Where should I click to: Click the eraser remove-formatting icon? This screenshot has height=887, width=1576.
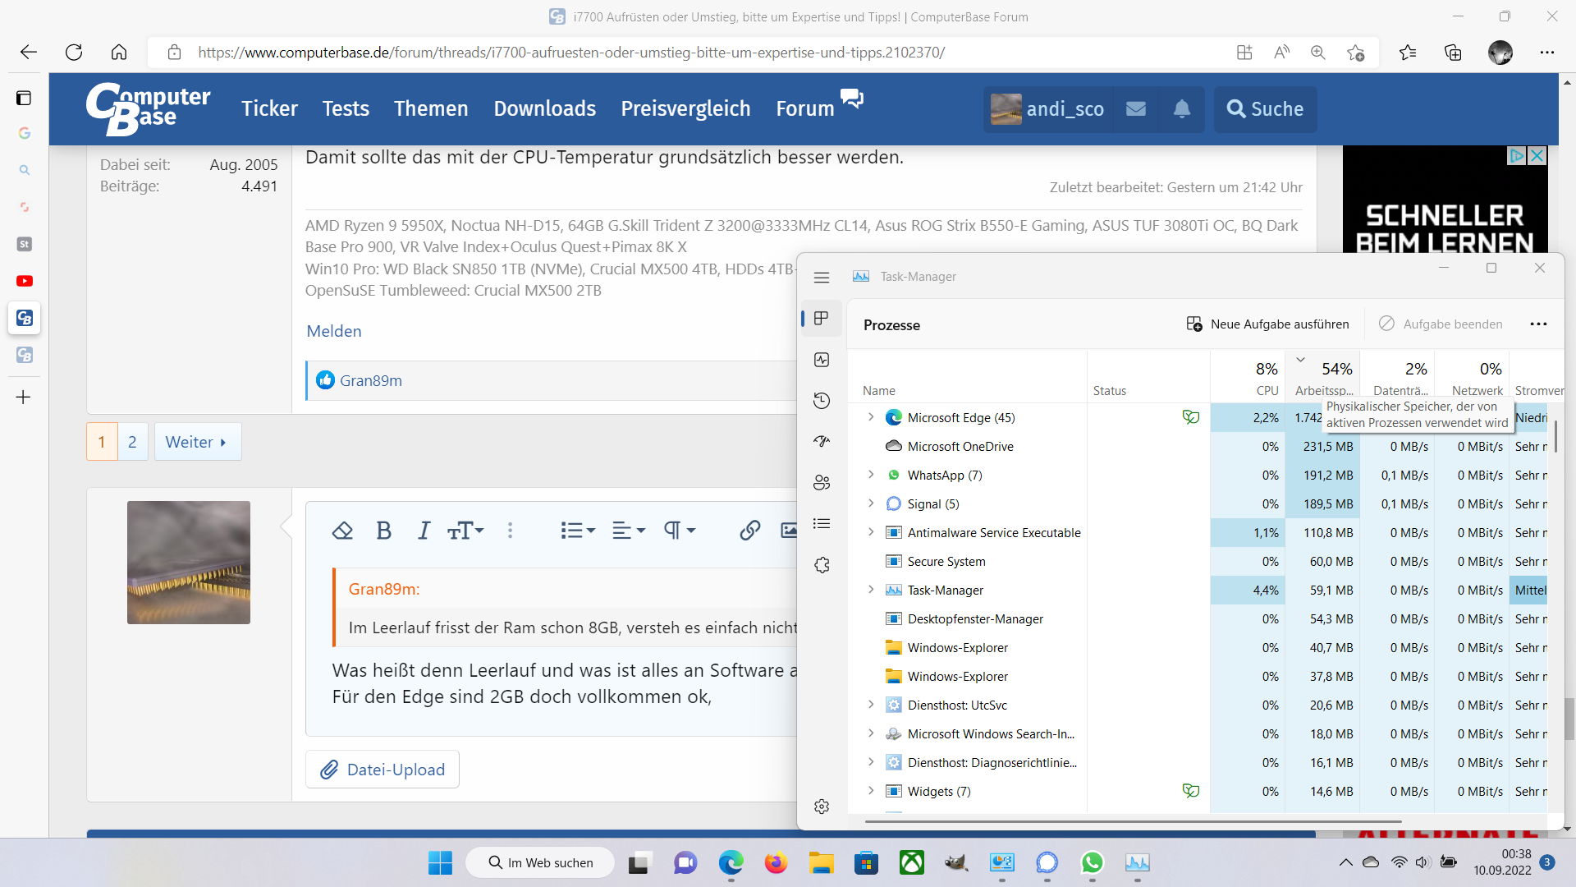pos(342,531)
